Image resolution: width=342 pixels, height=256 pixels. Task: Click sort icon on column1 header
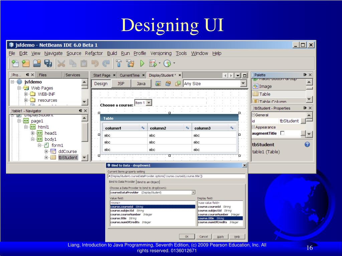click(143, 128)
